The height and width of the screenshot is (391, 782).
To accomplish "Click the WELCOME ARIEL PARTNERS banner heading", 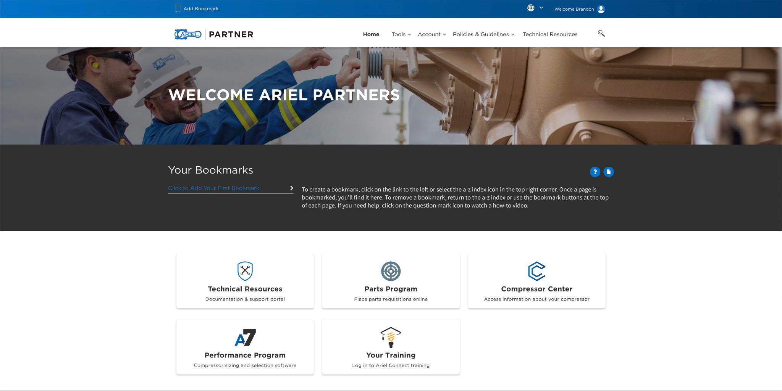I will click(284, 95).
